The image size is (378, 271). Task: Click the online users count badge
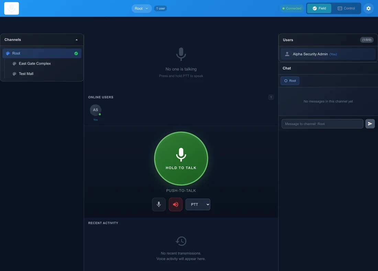click(271, 97)
